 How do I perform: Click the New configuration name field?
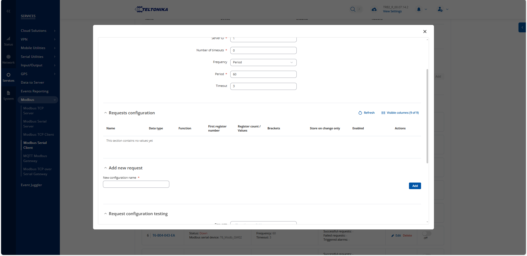(136, 184)
